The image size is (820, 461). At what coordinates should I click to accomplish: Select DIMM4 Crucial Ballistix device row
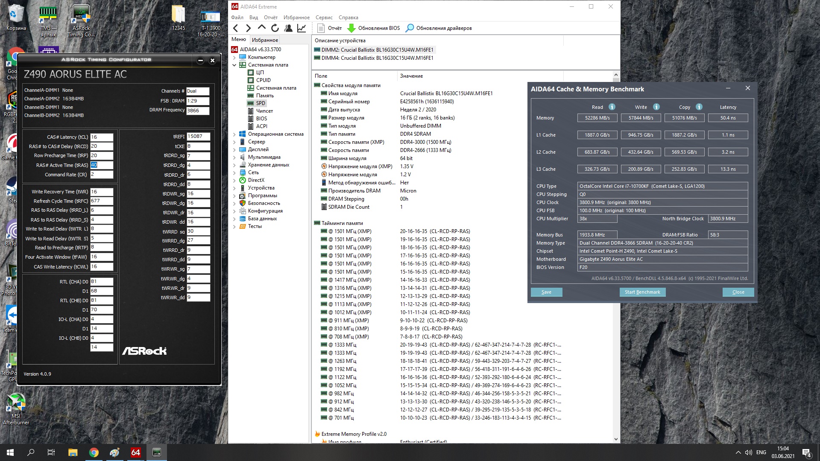(374, 58)
